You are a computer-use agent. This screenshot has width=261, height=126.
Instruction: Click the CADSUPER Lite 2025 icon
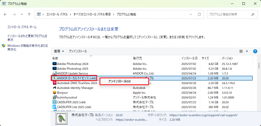55,107
